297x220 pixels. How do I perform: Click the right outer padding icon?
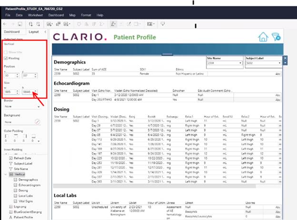25,136
